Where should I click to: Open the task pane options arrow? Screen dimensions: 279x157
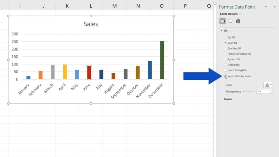(266, 7)
